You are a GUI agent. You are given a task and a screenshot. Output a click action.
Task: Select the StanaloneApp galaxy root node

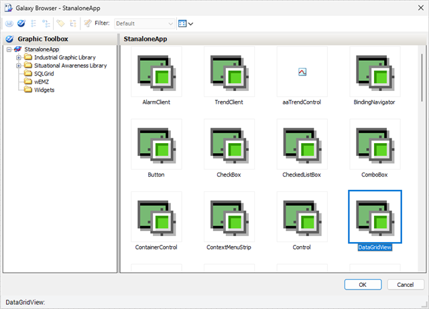pos(42,49)
